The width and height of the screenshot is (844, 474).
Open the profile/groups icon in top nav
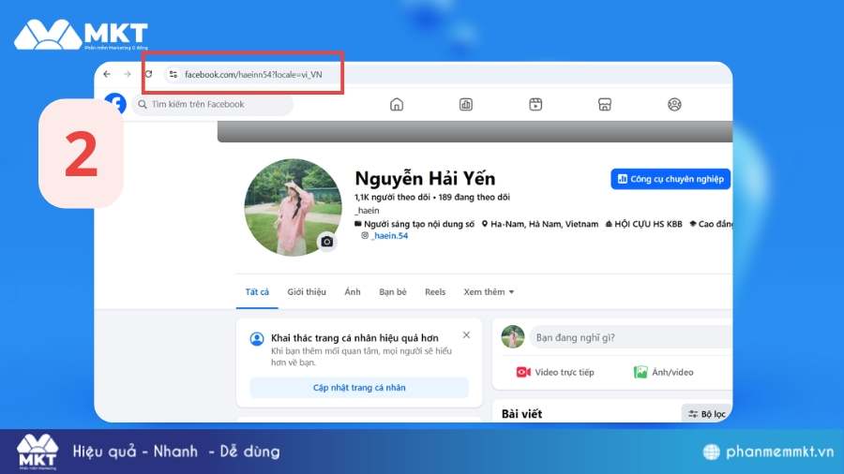pyautogui.click(x=674, y=104)
